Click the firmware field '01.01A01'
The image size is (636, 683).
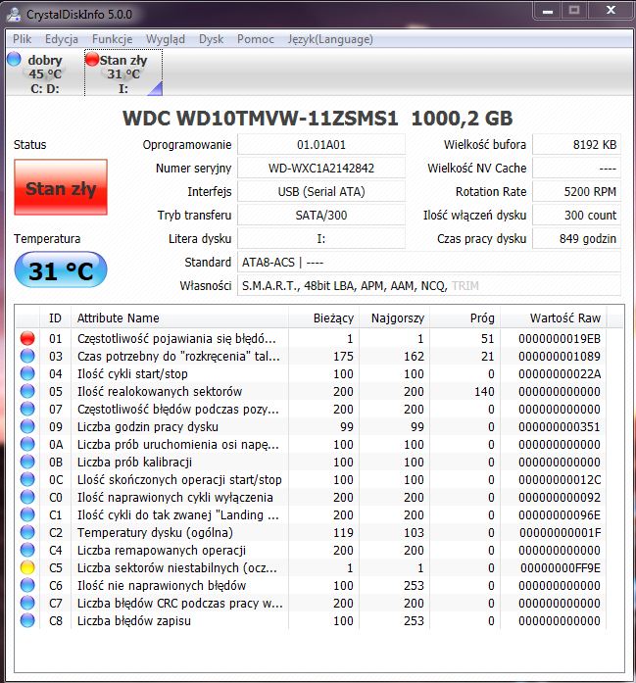coord(321,145)
